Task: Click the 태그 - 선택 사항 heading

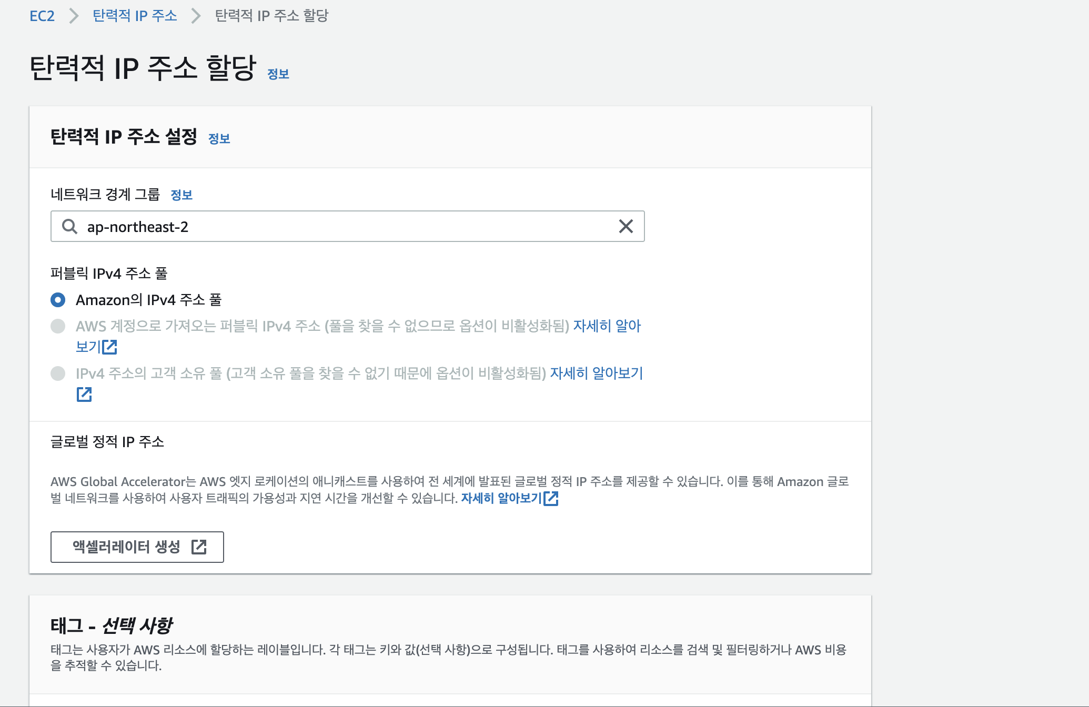Action: (x=112, y=625)
